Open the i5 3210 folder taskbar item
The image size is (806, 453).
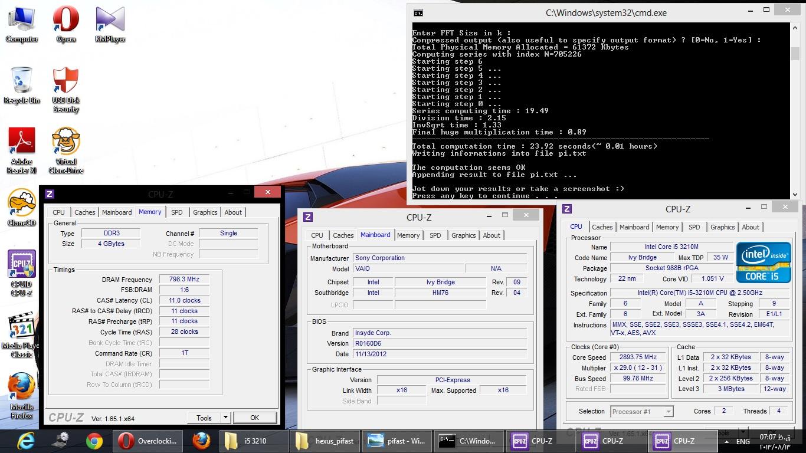(254, 441)
